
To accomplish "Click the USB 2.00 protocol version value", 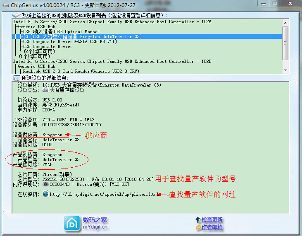I will click(x=52, y=100).
